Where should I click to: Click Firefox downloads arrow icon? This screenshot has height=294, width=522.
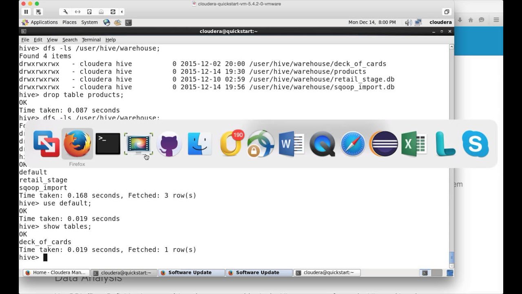[x=460, y=20]
